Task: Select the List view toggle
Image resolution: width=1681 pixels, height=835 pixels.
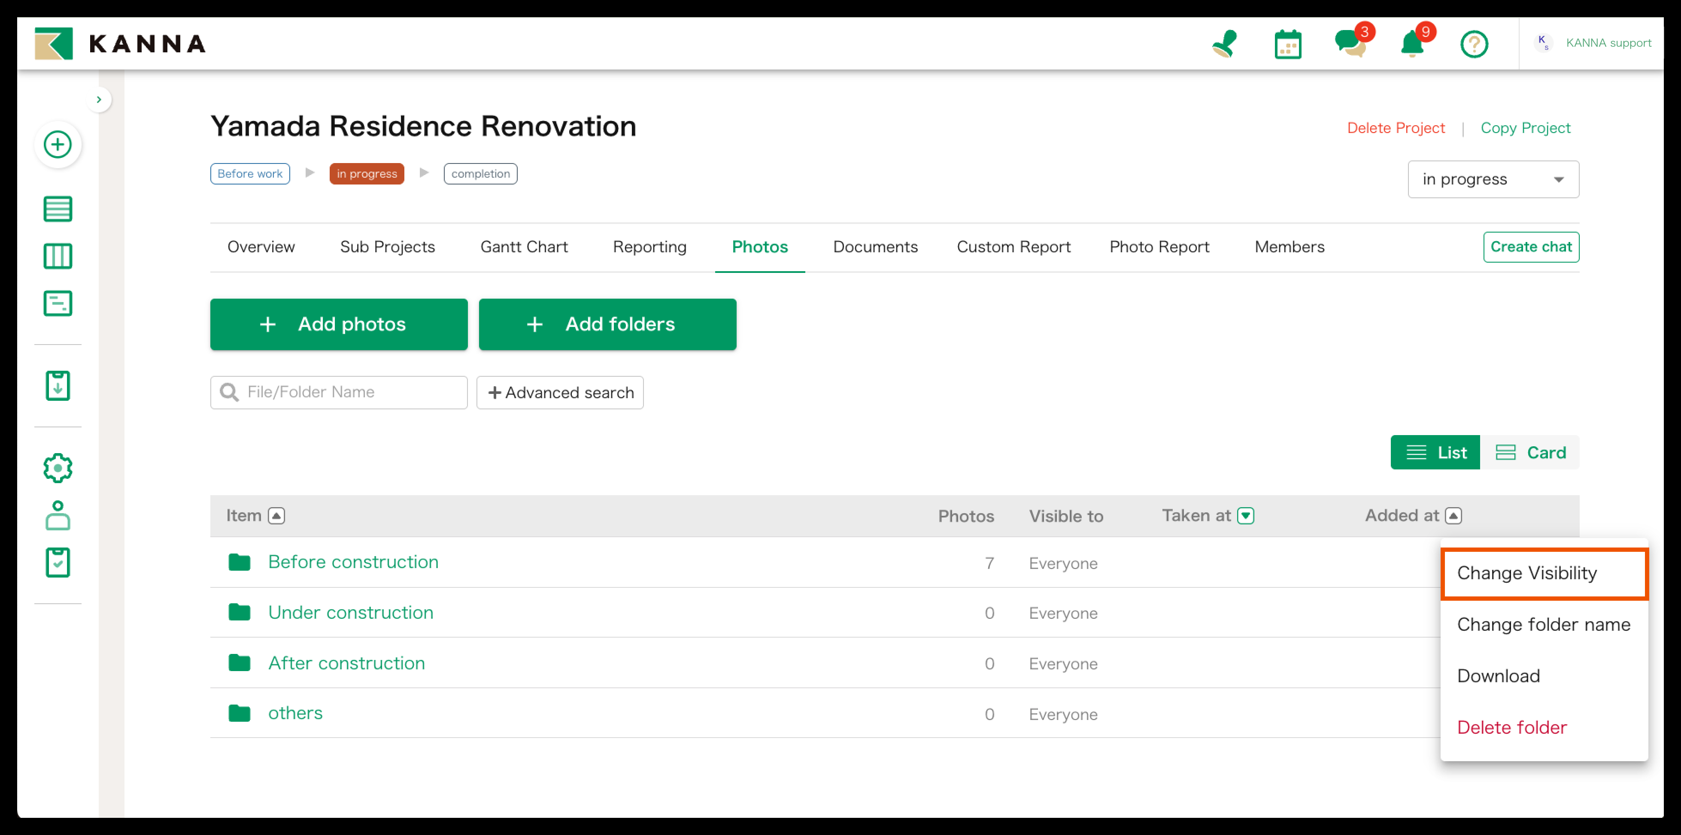Action: click(1435, 452)
